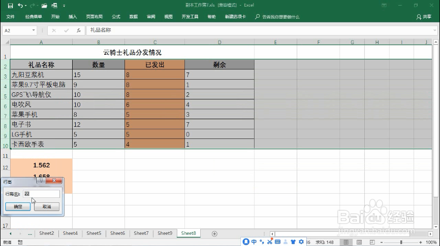
Task: Click the Insert Function fx icon
Action: (x=79, y=30)
